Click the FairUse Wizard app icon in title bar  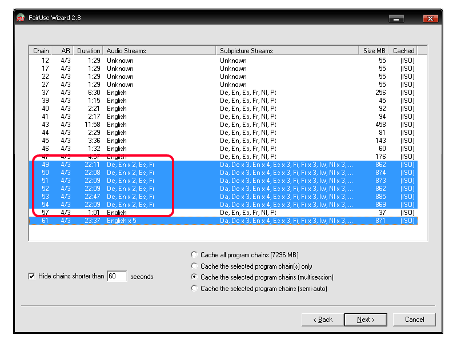[21, 18]
